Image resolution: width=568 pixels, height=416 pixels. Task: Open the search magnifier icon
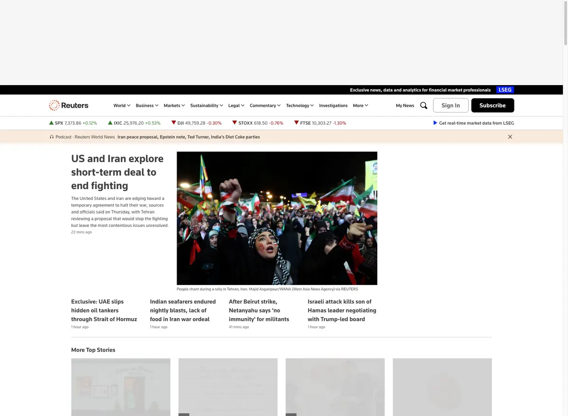pyautogui.click(x=424, y=105)
